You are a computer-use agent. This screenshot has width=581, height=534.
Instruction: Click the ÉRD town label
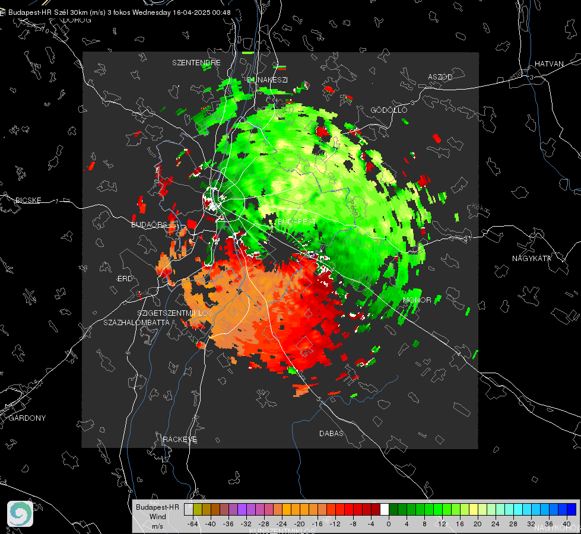(x=125, y=279)
